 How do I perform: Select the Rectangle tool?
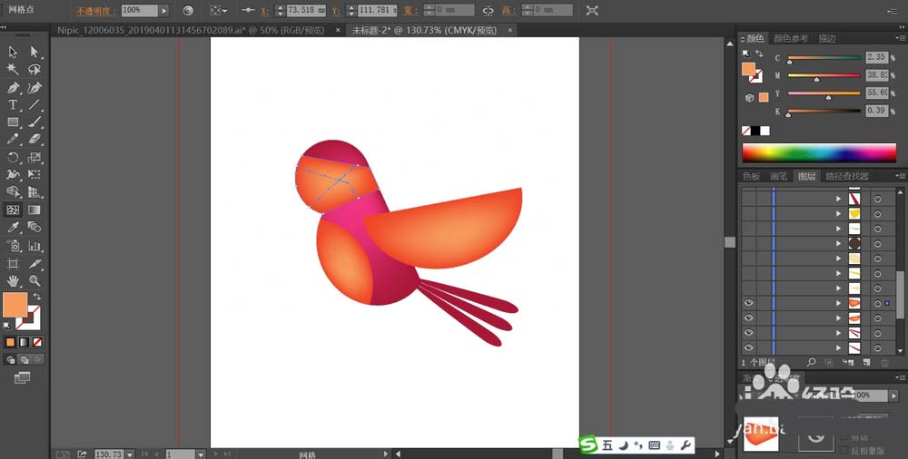coord(13,122)
